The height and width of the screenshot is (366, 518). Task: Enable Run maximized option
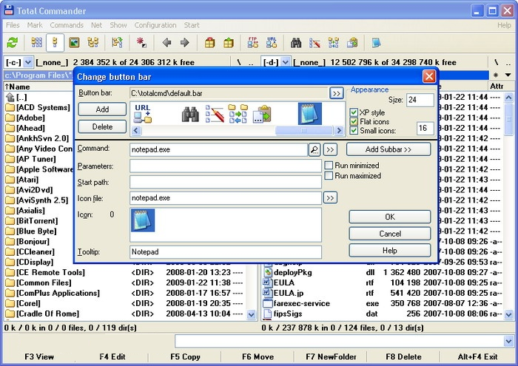(x=329, y=175)
